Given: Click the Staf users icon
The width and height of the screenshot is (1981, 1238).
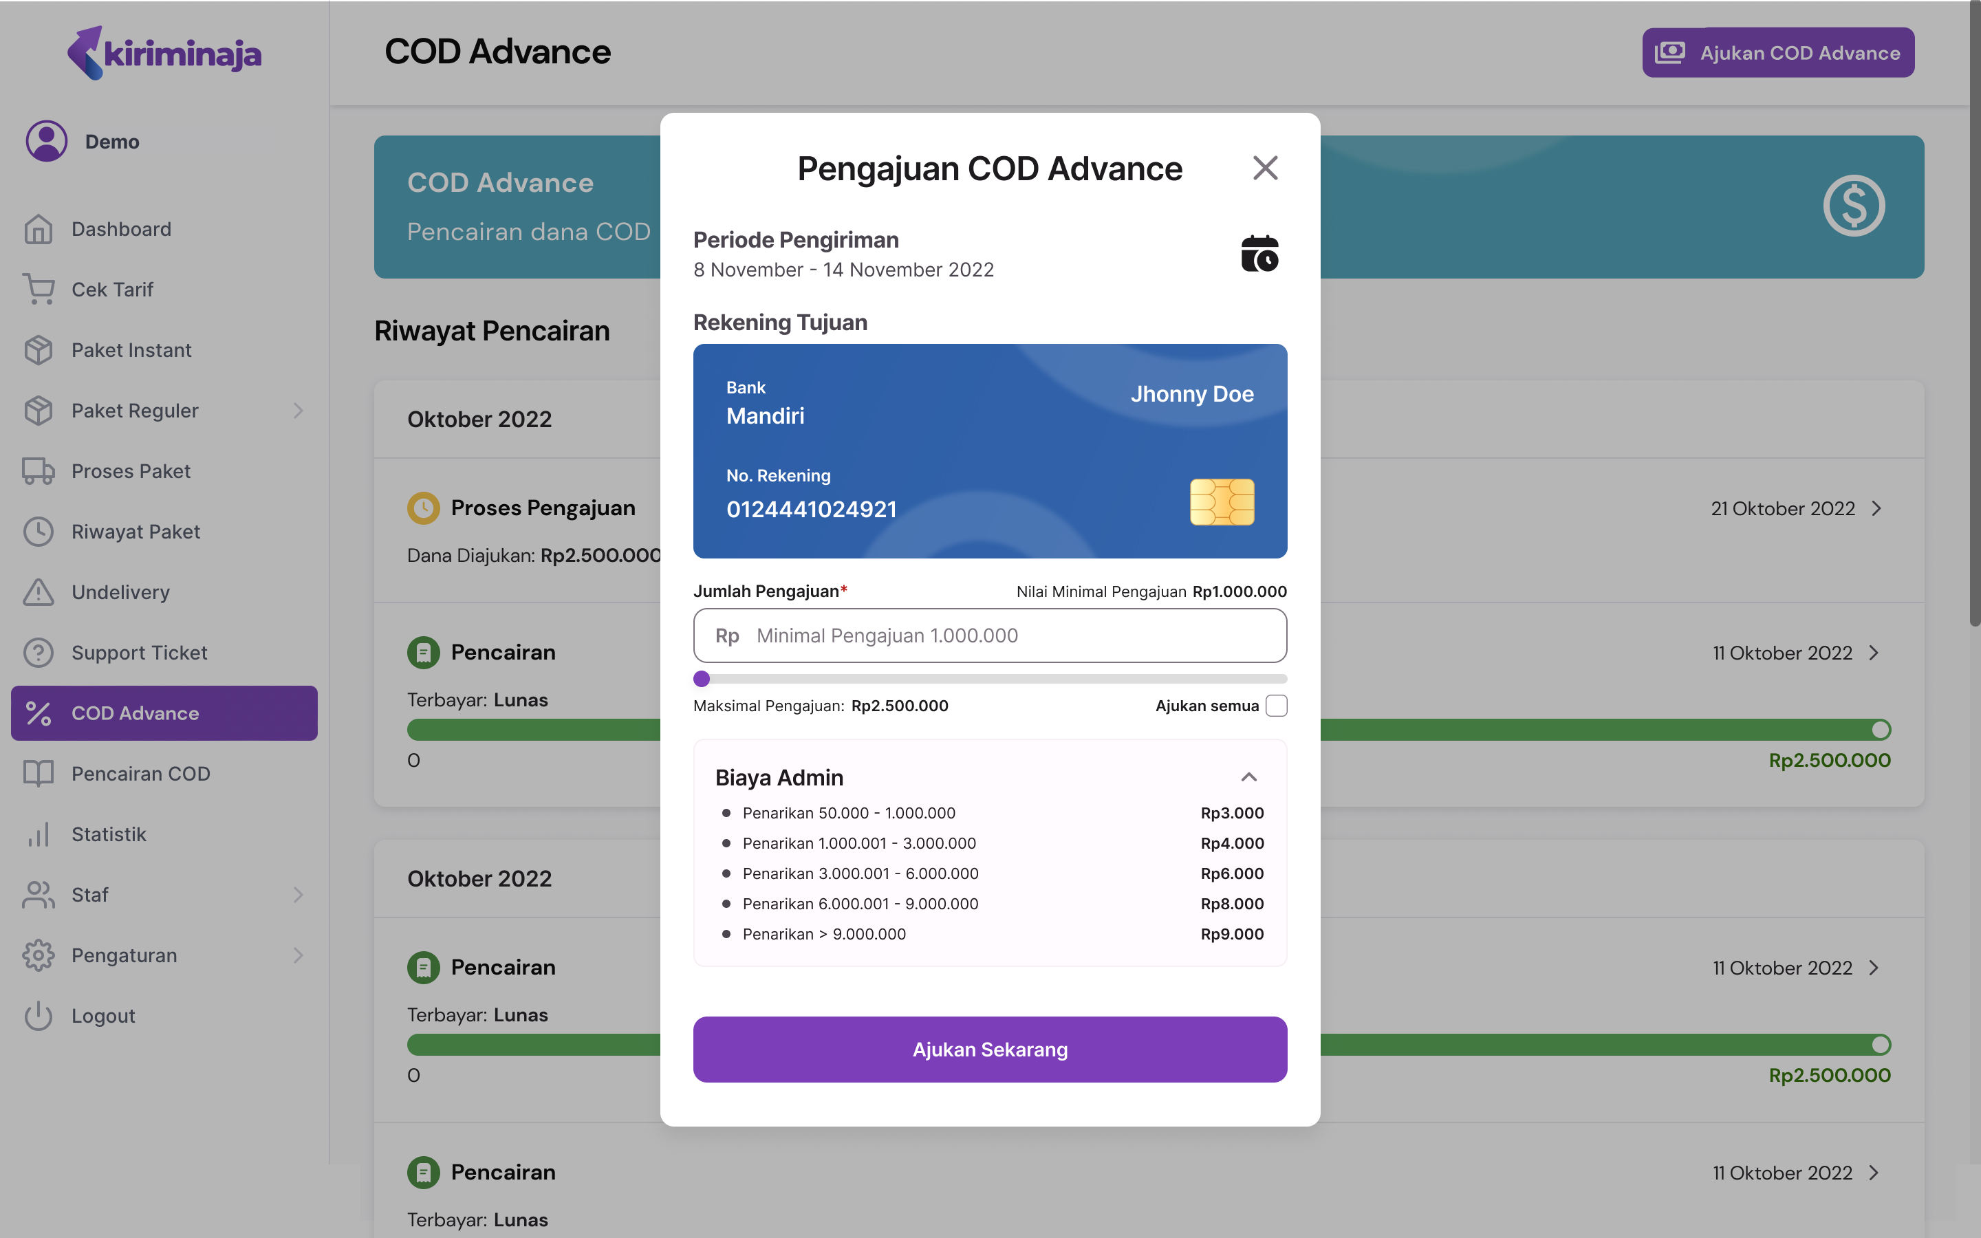Looking at the screenshot, I should click(39, 895).
